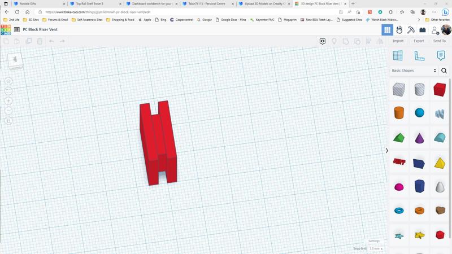Open the profile avatar in Tinkercad
452x254 pixels.
pyautogui.click(x=446, y=30)
